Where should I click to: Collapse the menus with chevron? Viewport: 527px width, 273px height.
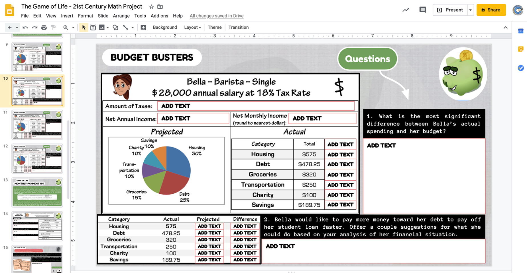[x=506, y=27]
